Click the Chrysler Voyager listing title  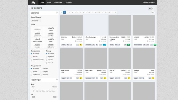coord(91,37)
